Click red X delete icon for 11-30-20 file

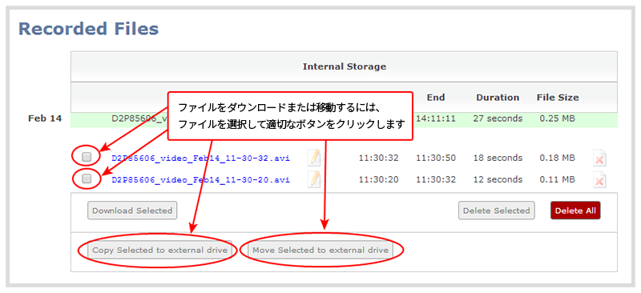coord(599,180)
